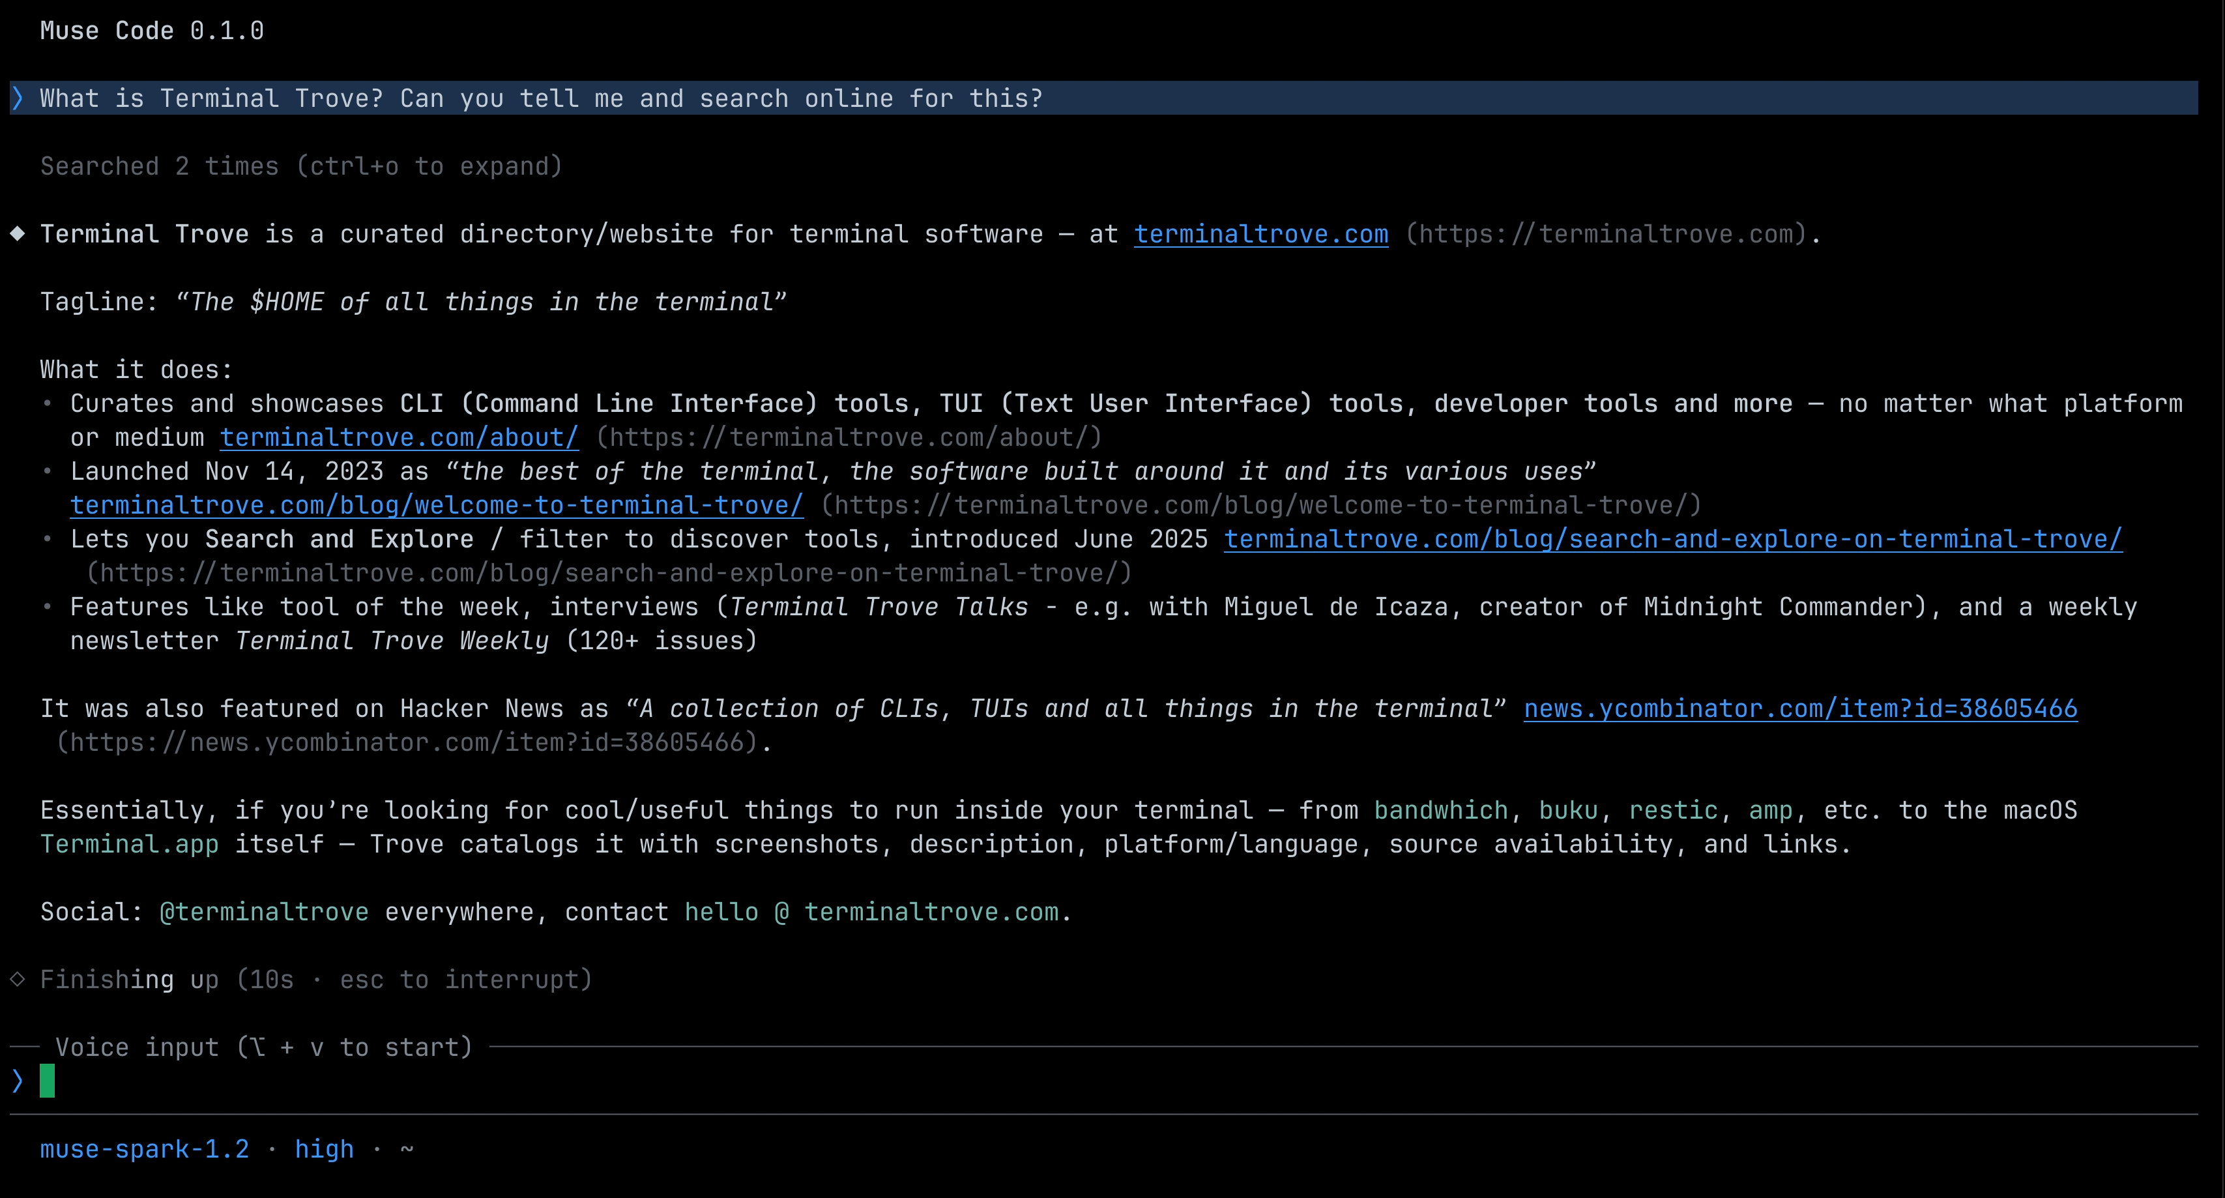
Task: Click the input prompt chevron at bottom
Action: [18, 1081]
